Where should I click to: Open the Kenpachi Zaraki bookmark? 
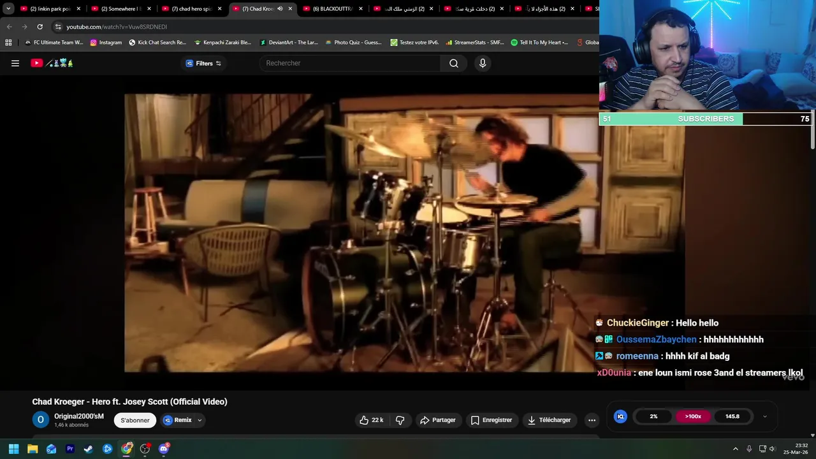(222, 43)
